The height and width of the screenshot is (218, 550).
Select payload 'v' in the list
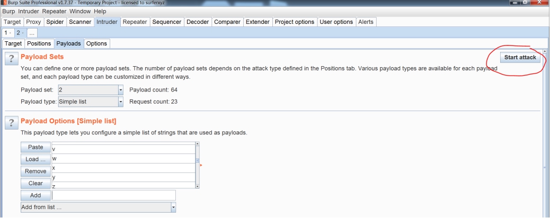click(x=123, y=149)
